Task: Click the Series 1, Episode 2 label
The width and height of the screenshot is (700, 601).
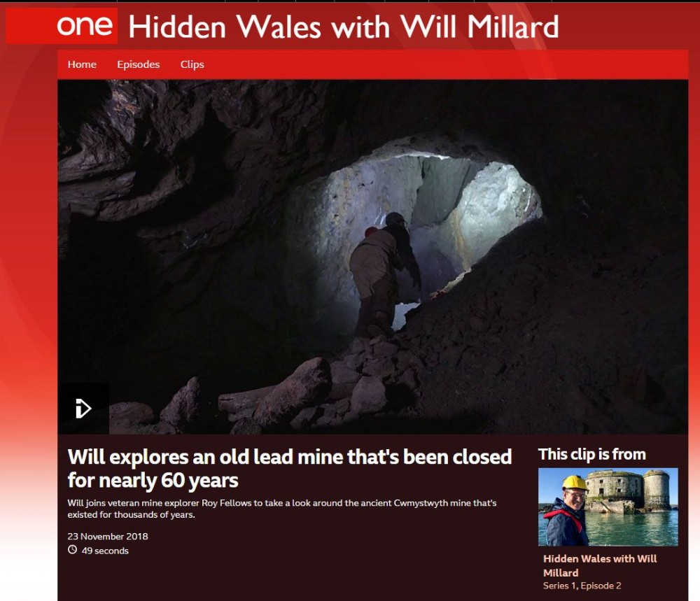Action: 582,586
